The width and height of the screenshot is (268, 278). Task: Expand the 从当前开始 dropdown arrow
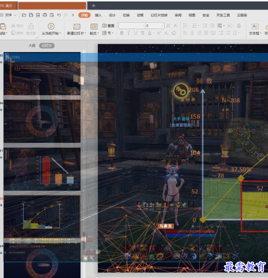(x=60, y=33)
